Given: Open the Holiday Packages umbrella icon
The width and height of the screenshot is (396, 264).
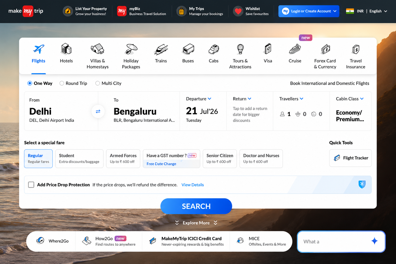Looking at the screenshot, I should [131, 49].
